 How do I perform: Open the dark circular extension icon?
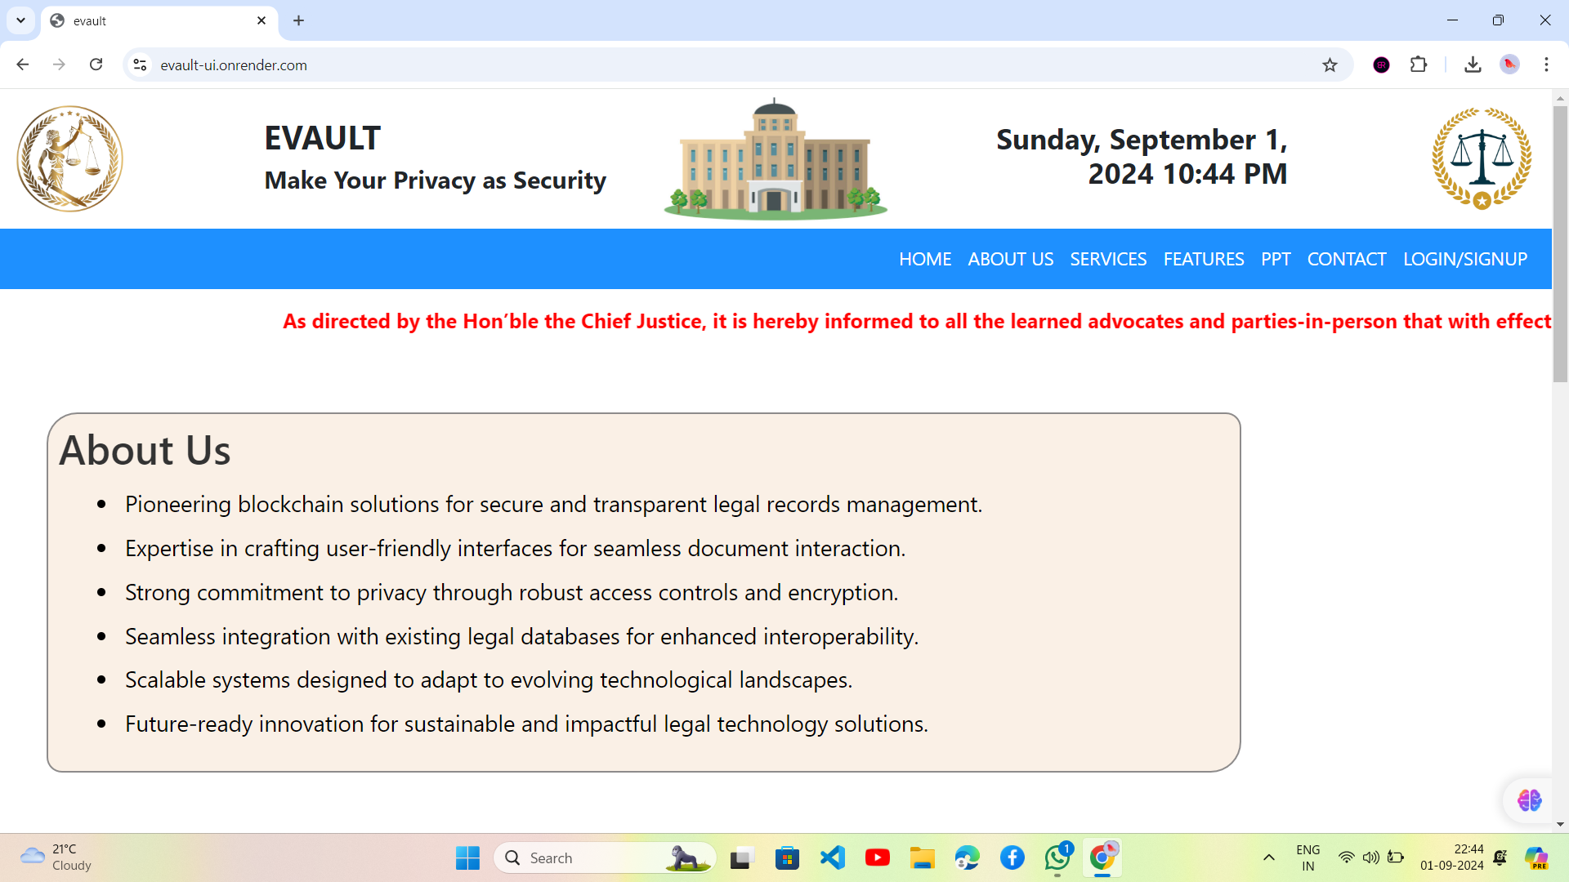pyautogui.click(x=1381, y=65)
